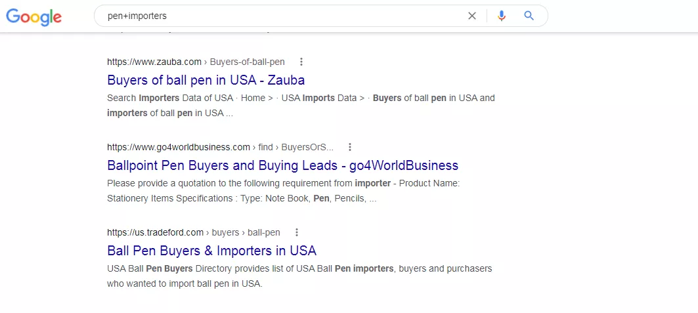This screenshot has height=313, width=698.
Task: Start voice search with the microphone icon
Action: pyautogui.click(x=502, y=16)
